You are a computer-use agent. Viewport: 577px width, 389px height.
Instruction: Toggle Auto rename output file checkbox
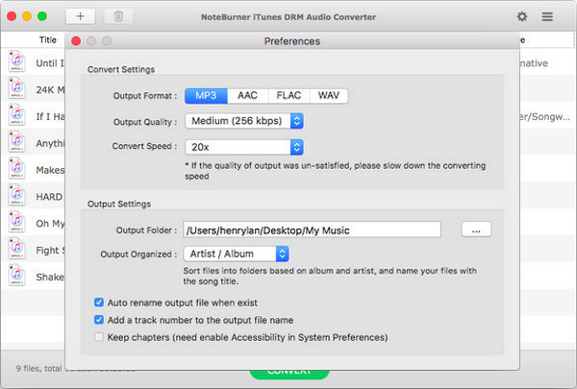point(99,303)
